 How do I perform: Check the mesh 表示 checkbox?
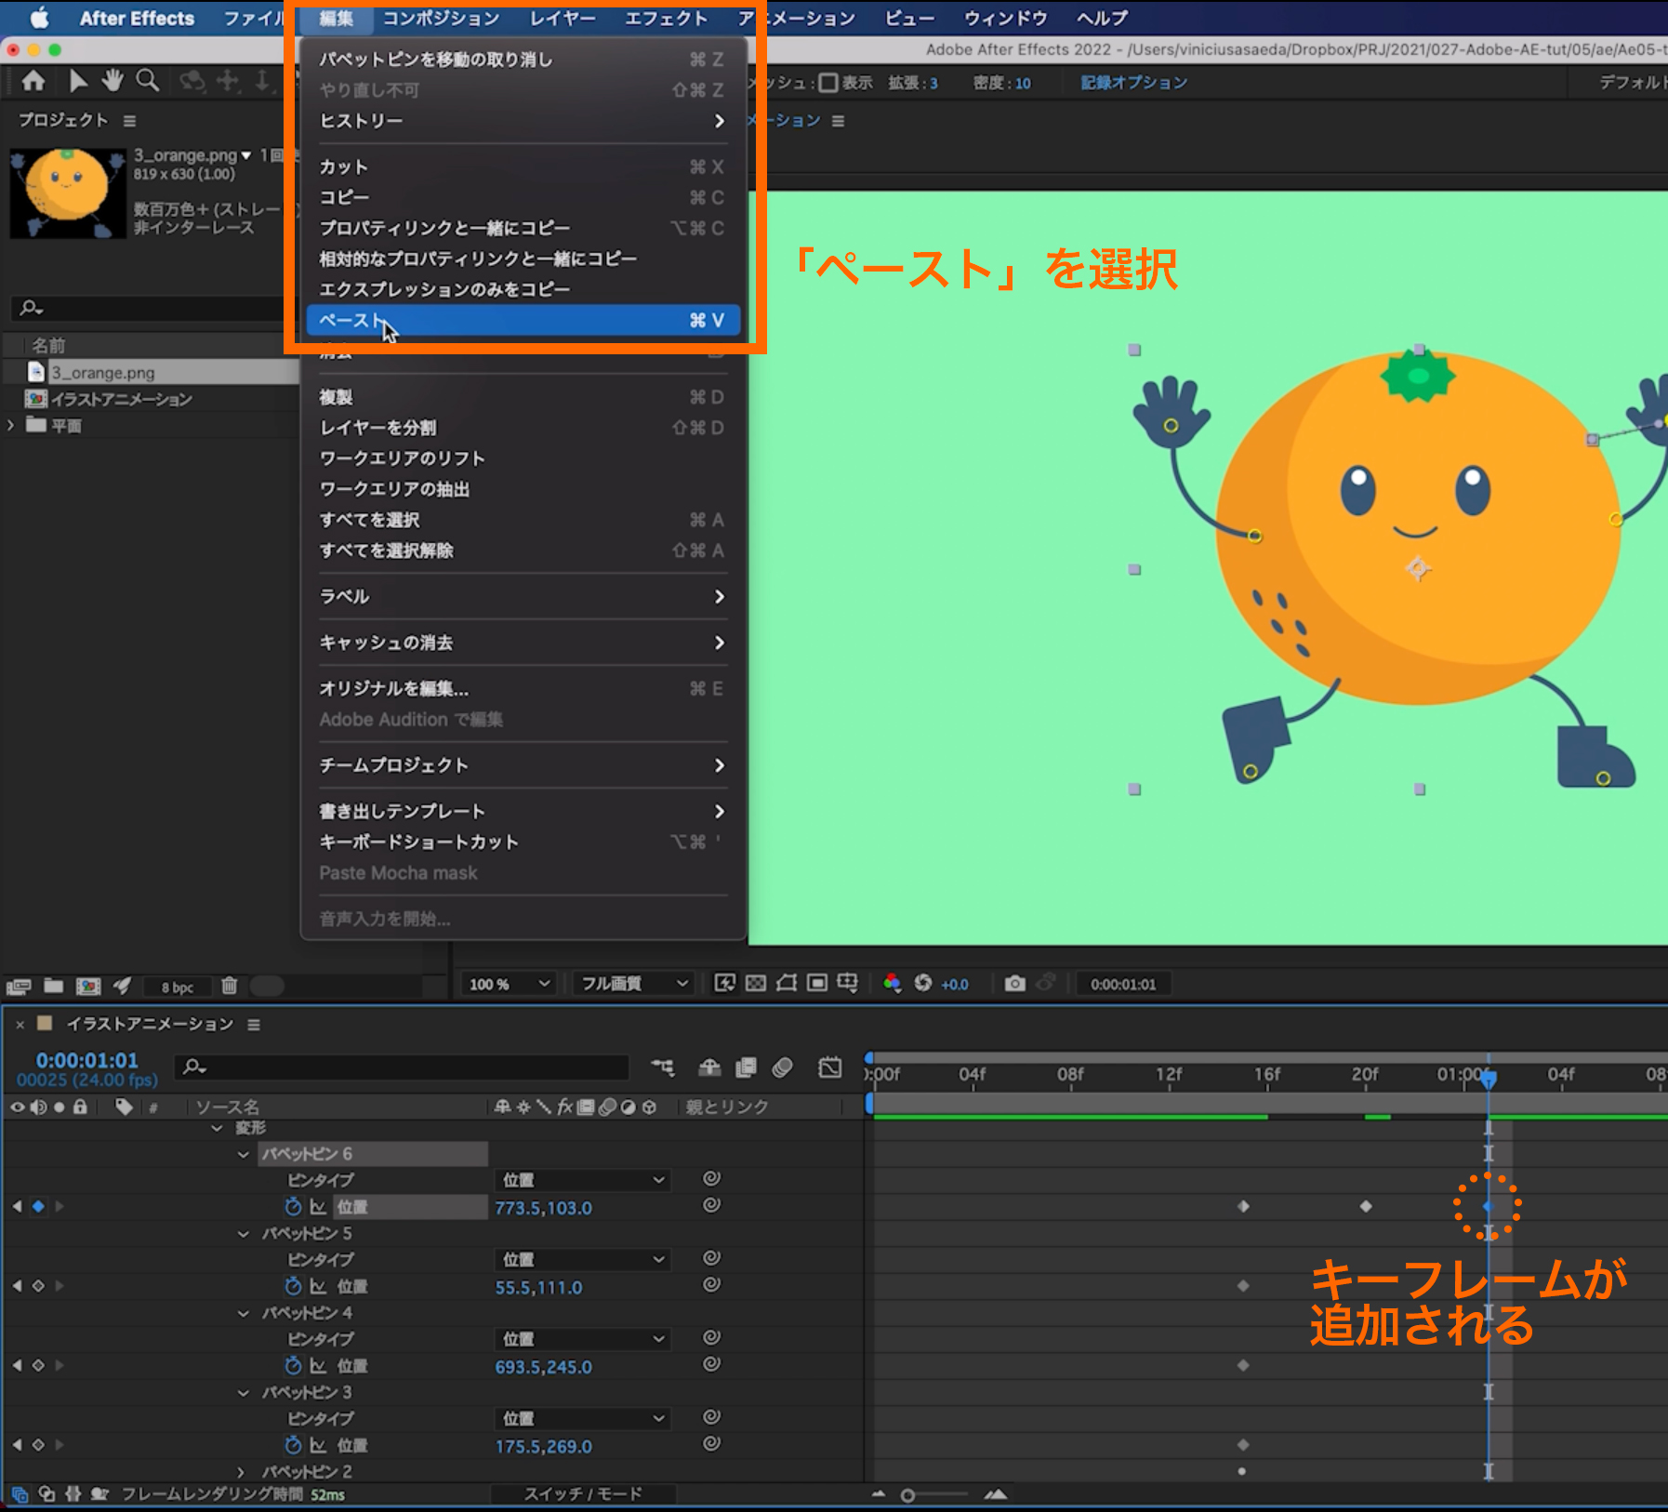click(x=827, y=83)
